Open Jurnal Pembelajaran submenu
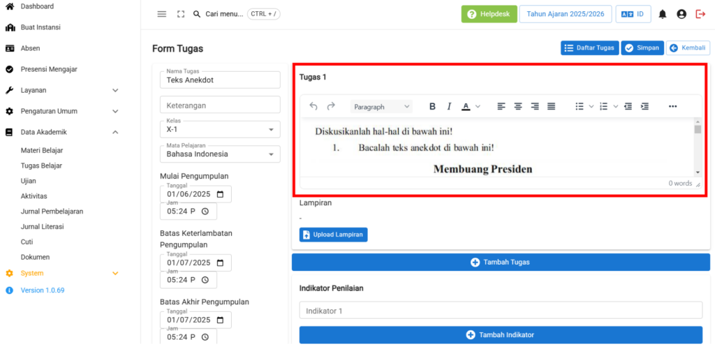 (52, 211)
